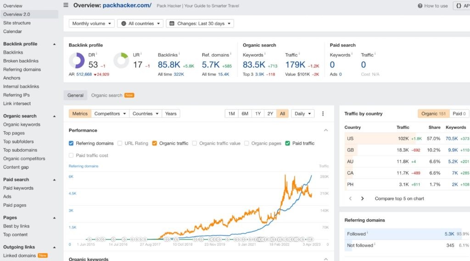This screenshot has width=470, height=261.
Task: Open Compare top 5 on chart link
Action: (x=399, y=199)
